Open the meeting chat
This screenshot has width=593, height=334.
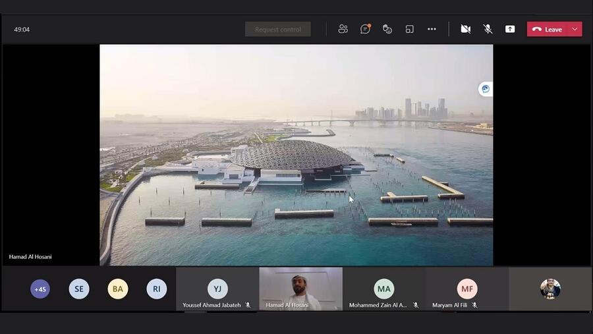click(x=365, y=29)
